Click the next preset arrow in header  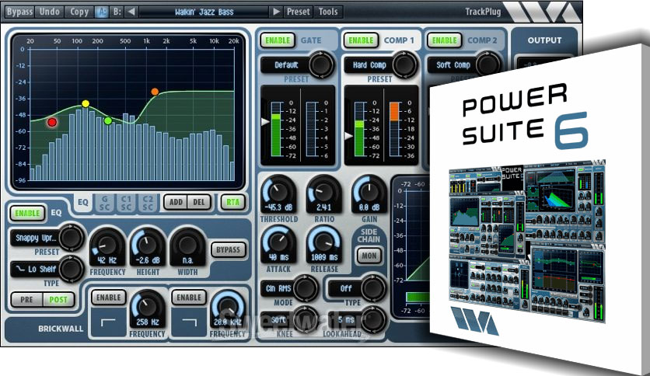(x=276, y=12)
